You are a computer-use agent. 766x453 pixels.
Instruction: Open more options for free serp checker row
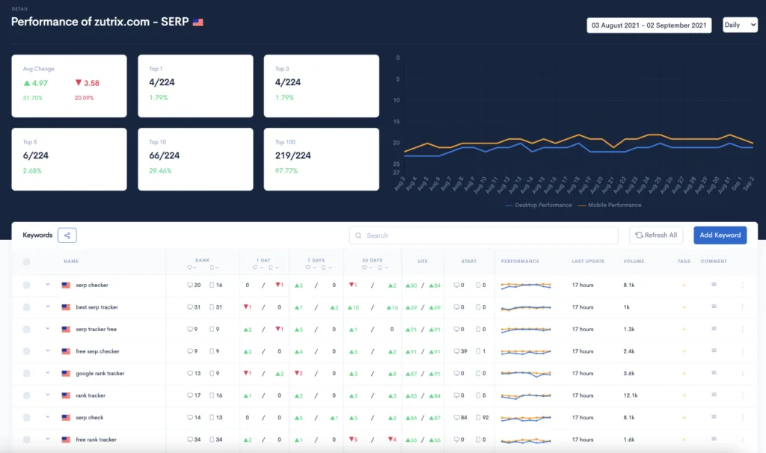(x=742, y=351)
